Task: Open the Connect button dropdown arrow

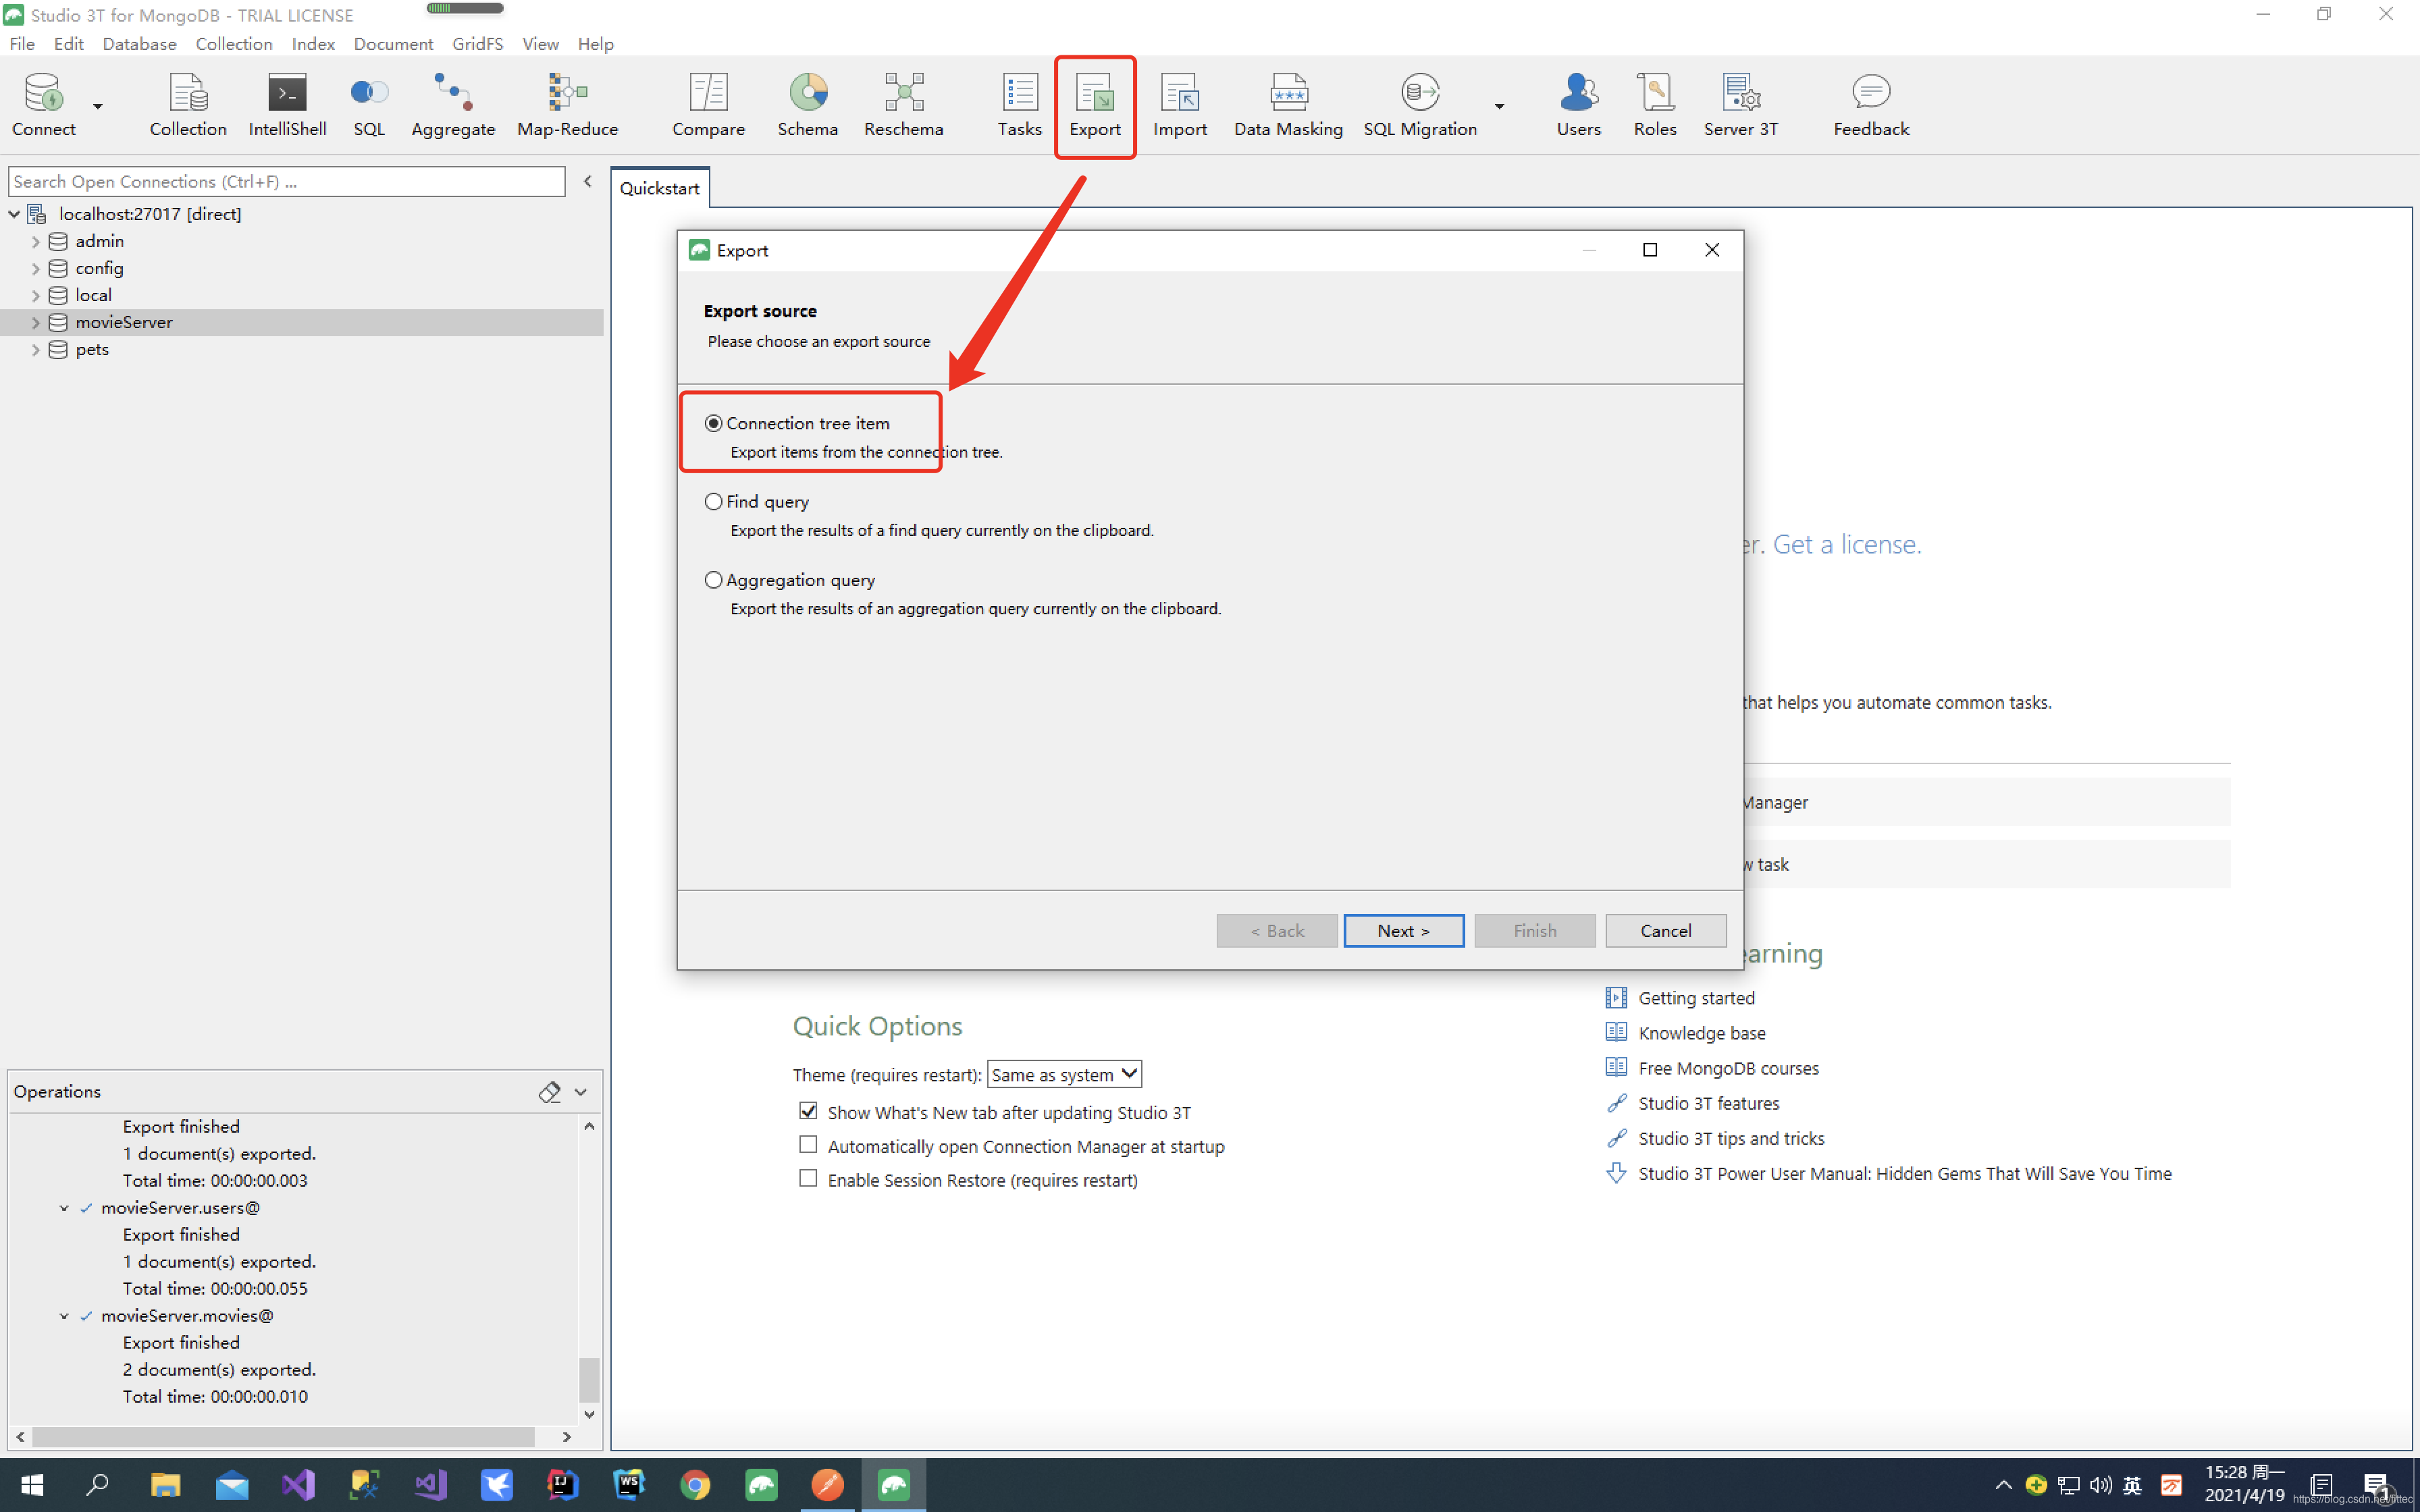Action: coord(98,106)
